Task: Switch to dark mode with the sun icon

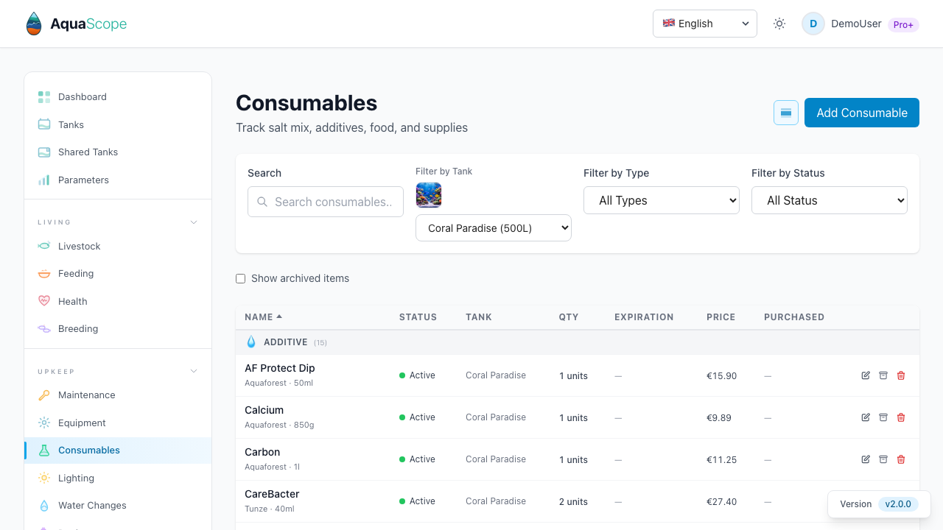Action: pos(779,24)
